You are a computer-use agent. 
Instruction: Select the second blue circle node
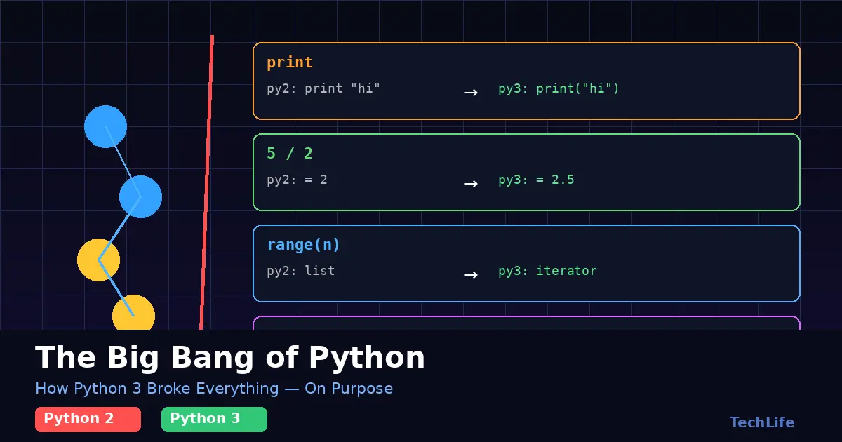(x=140, y=196)
